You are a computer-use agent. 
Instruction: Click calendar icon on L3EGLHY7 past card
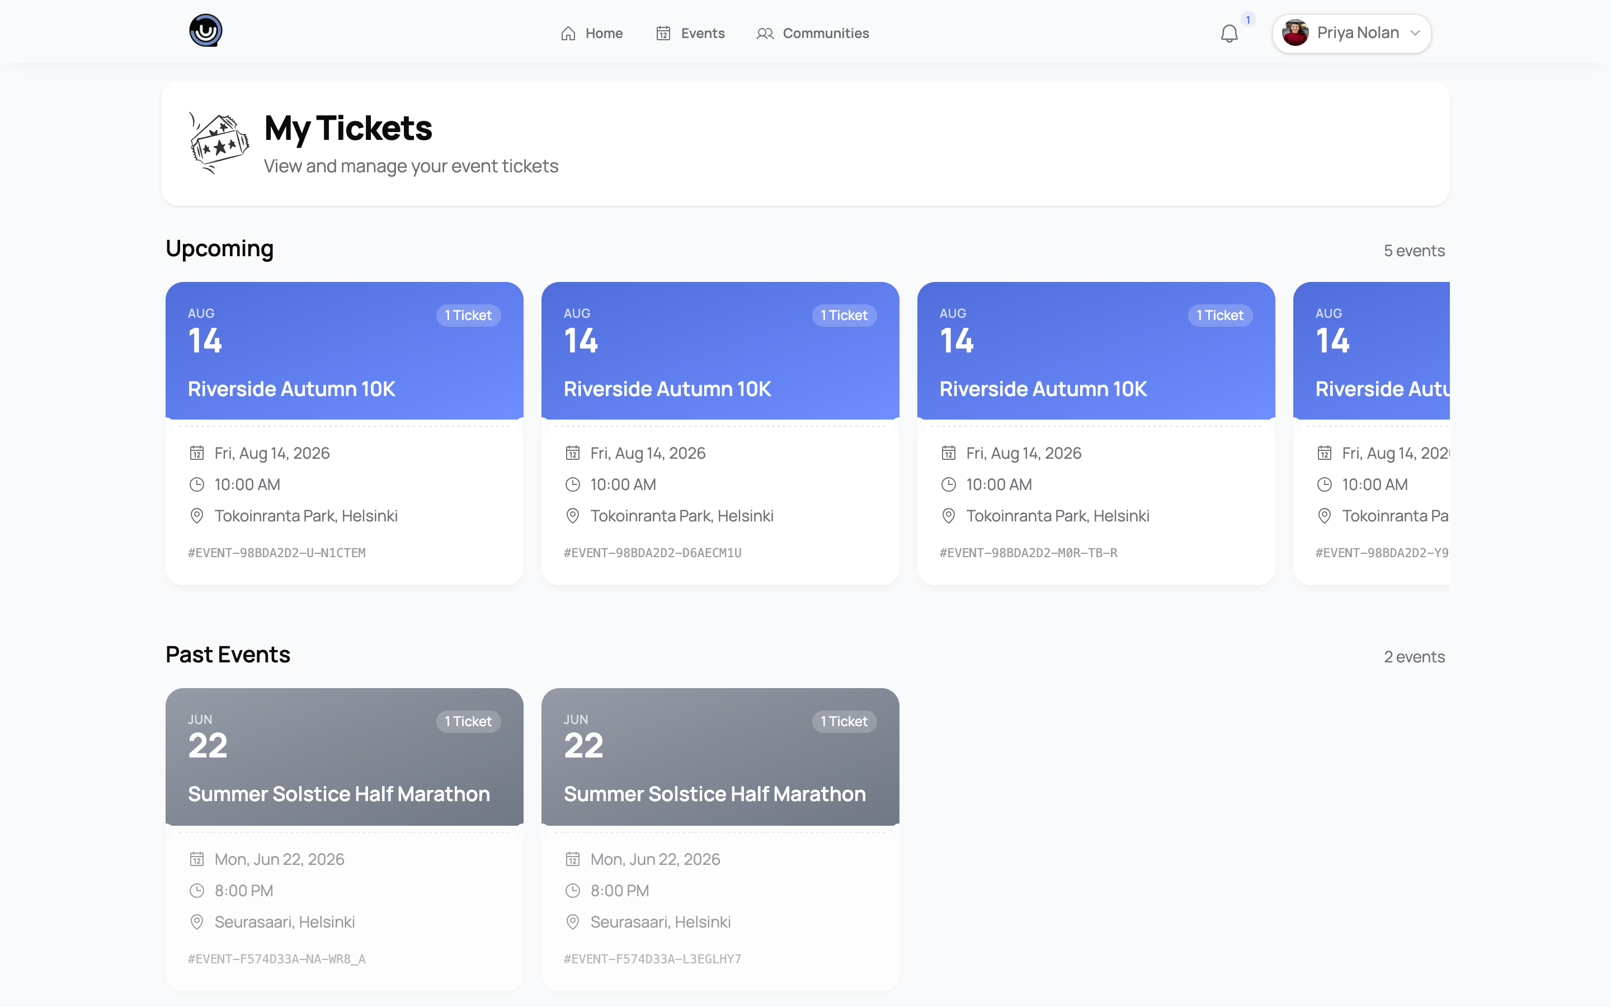pos(572,859)
